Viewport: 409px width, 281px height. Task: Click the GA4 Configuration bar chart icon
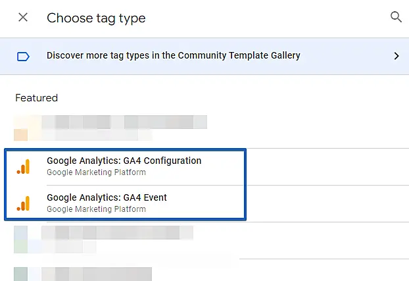(x=23, y=166)
